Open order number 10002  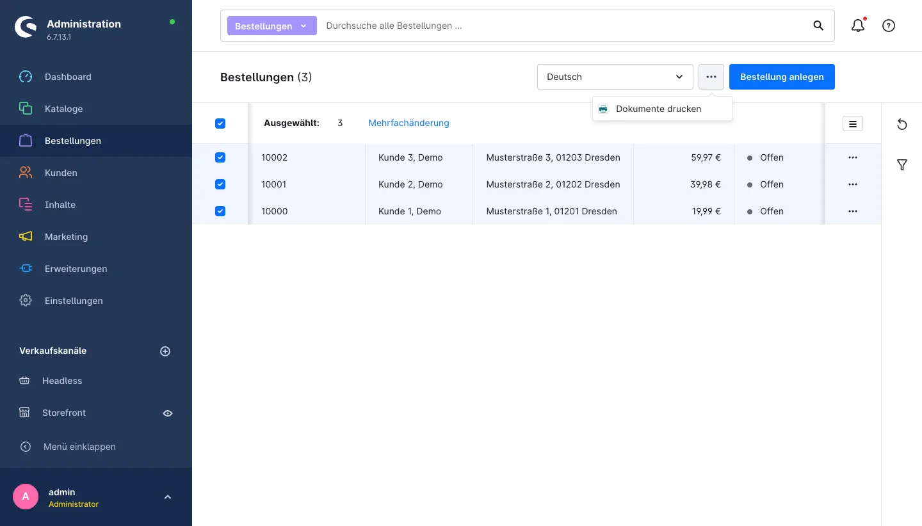274,157
